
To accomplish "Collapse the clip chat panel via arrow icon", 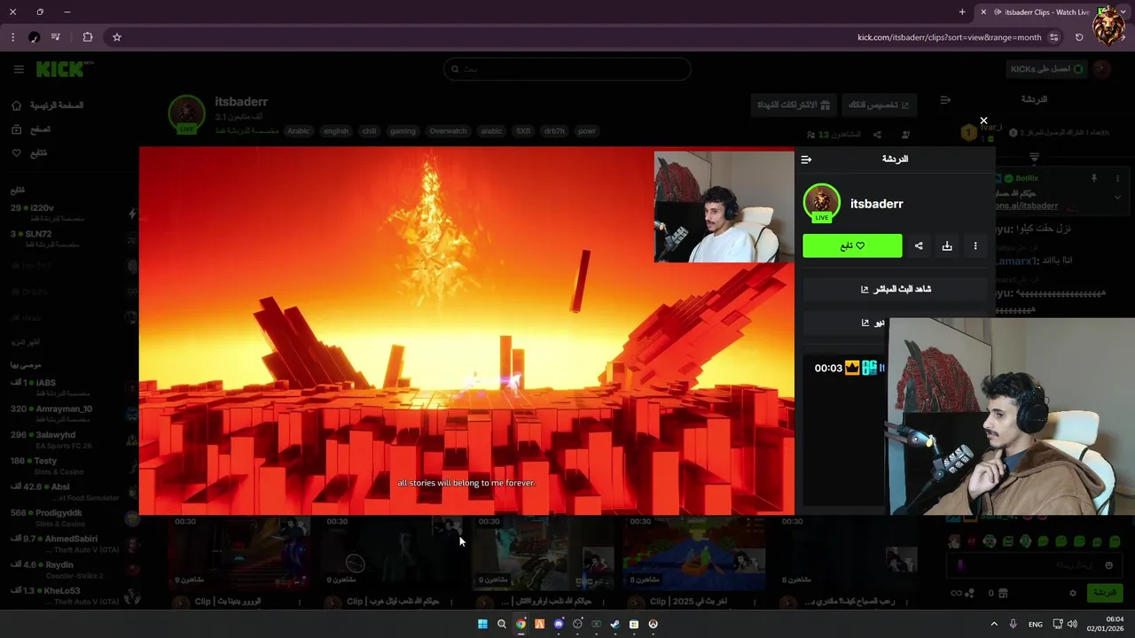I will pyautogui.click(x=806, y=159).
